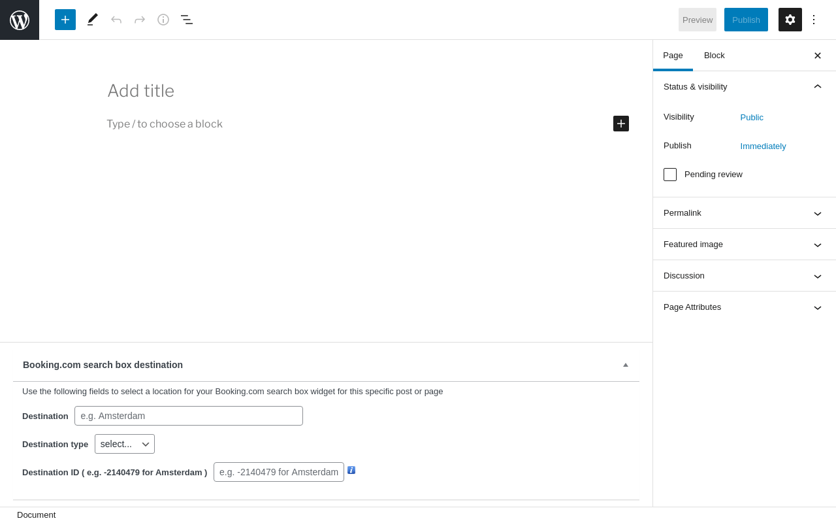
Task: Expand the Featured image panel
Action: coord(744,245)
